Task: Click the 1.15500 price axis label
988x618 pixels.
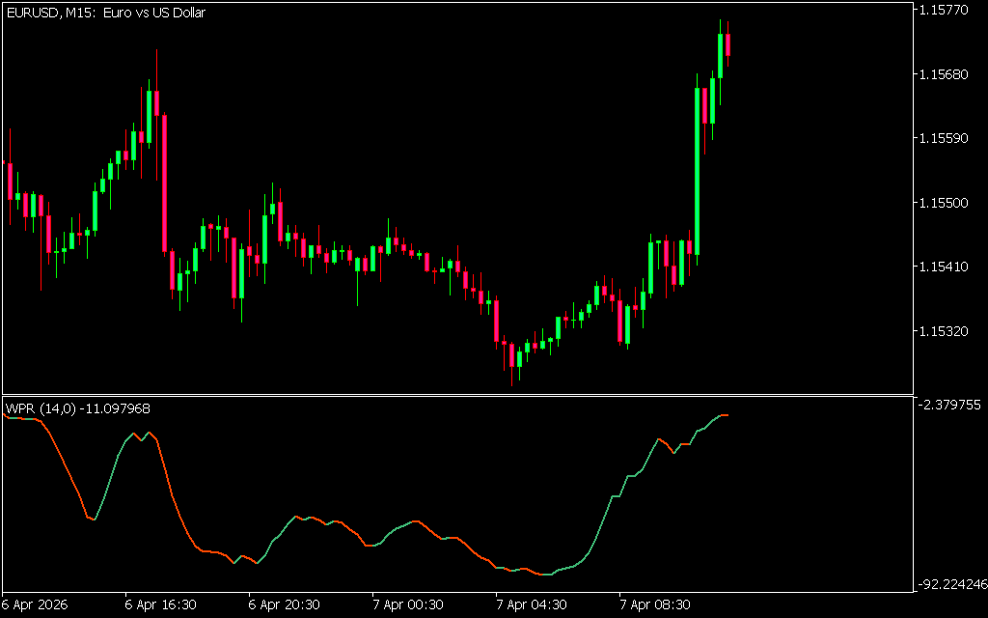Action: [947, 203]
